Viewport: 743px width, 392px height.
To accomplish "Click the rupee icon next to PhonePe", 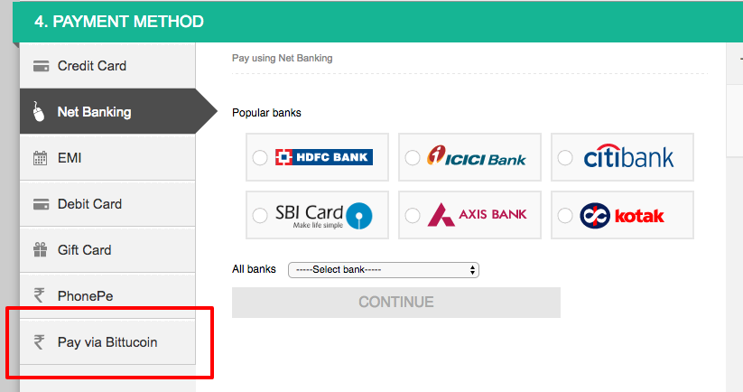I will [x=40, y=295].
